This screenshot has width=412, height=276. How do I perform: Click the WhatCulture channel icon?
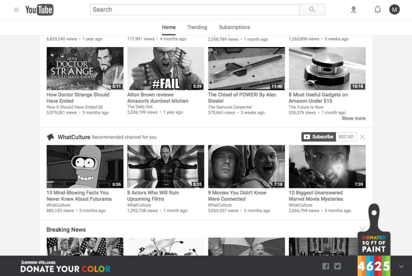tap(51, 137)
